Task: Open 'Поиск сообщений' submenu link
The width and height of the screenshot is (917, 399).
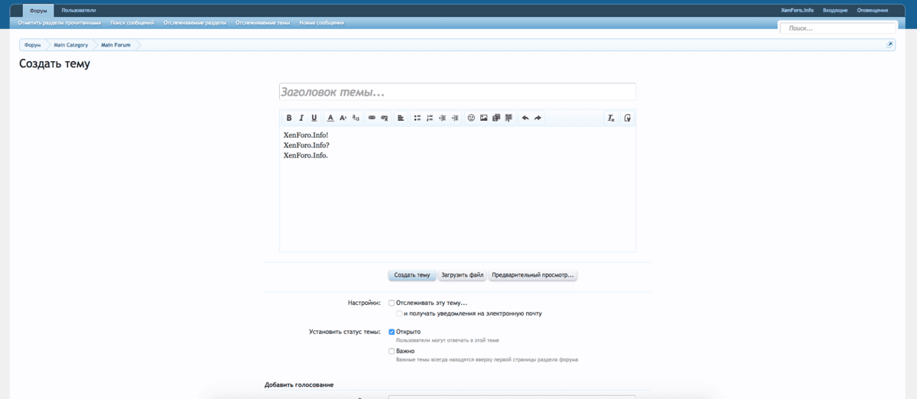Action: pyautogui.click(x=132, y=23)
